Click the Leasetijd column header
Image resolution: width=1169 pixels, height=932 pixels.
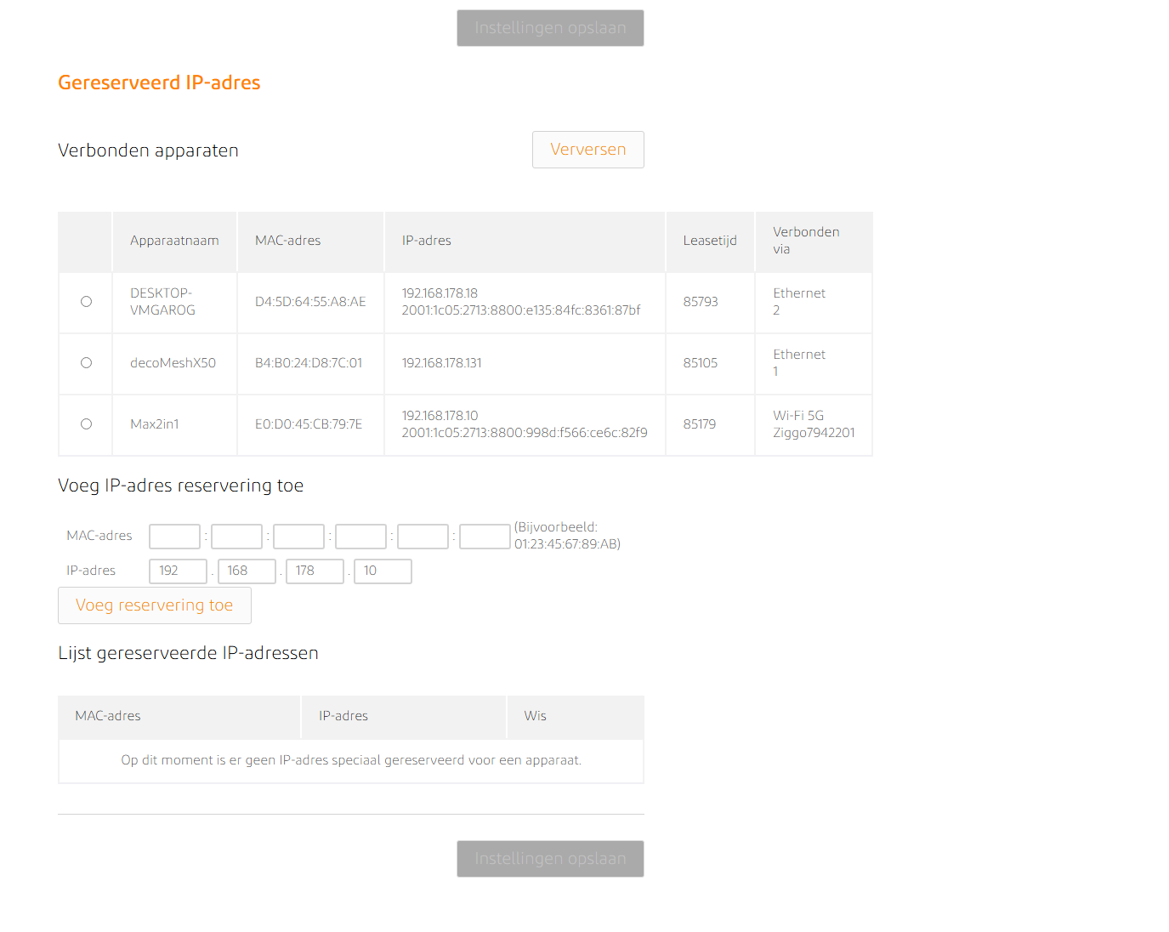pos(710,241)
